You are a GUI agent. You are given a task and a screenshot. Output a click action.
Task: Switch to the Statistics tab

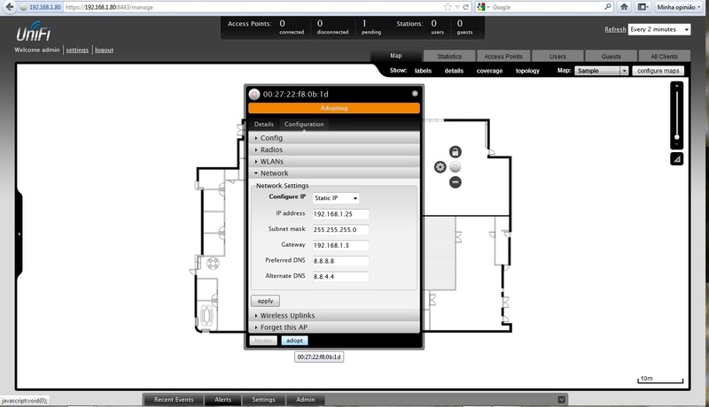coord(449,57)
